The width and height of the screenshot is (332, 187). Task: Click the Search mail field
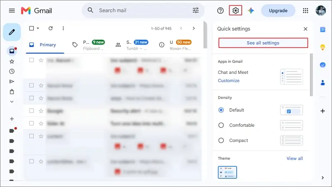point(144,10)
